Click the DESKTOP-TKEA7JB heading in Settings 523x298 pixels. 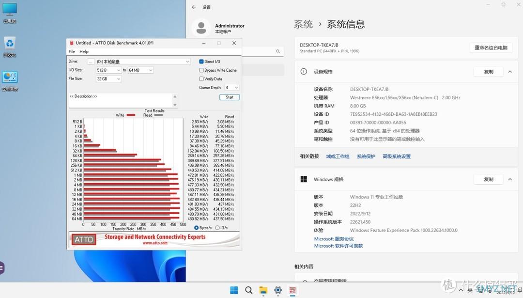tap(319, 45)
